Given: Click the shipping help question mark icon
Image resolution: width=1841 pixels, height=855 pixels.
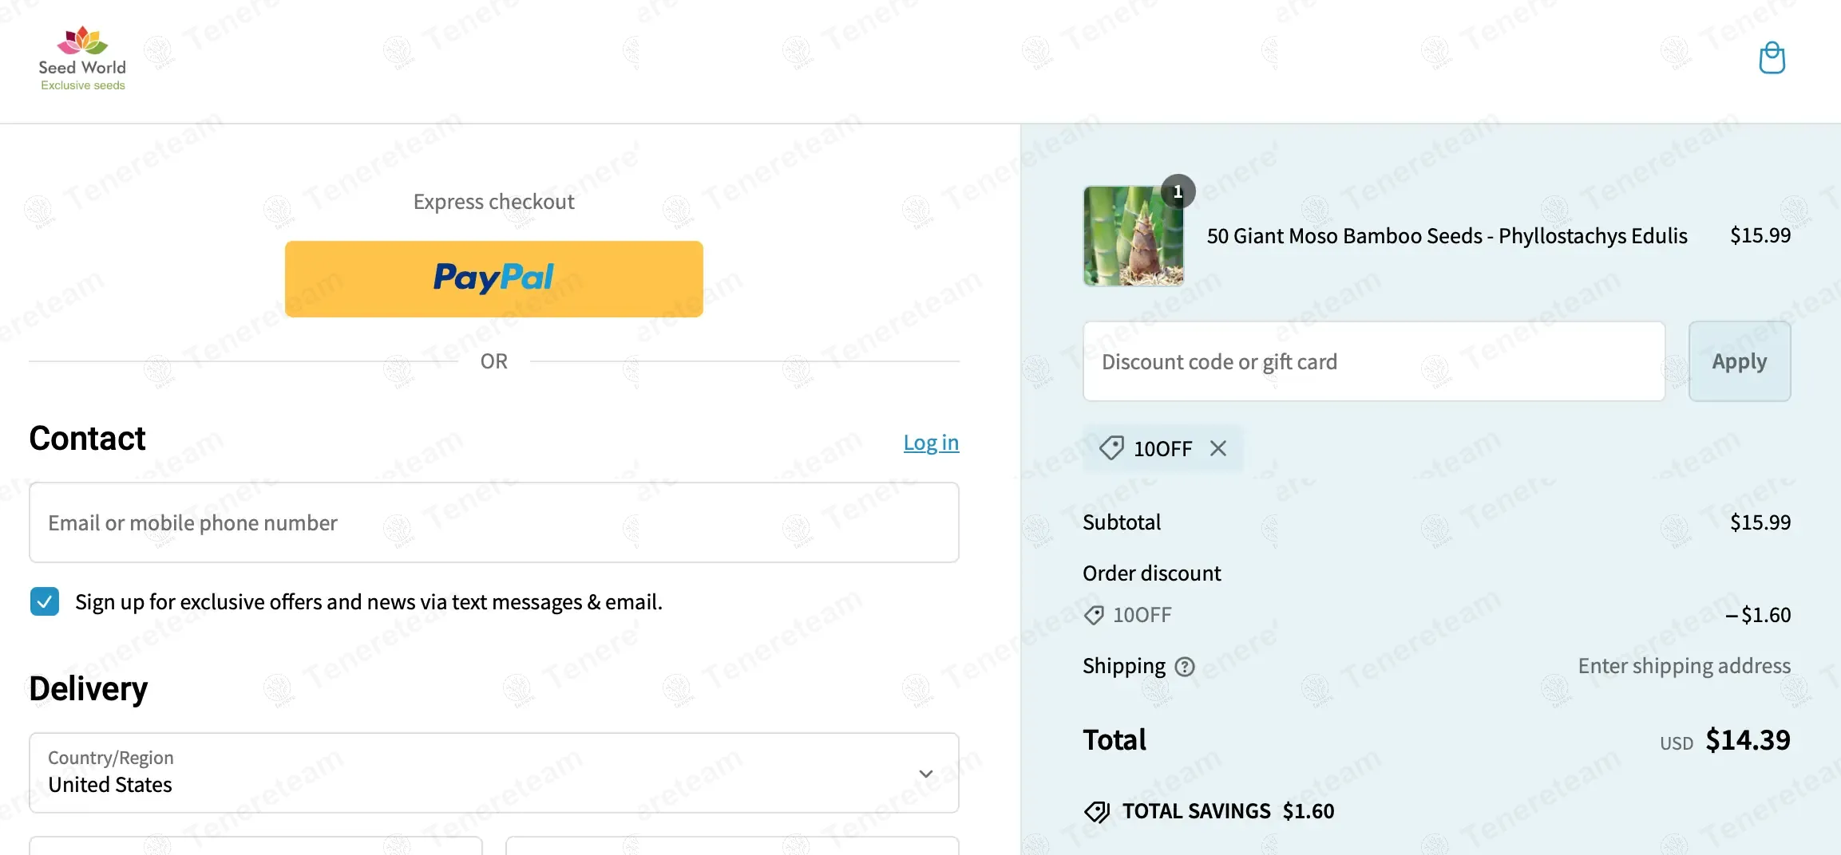Looking at the screenshot, I should tap(1185, 666).
